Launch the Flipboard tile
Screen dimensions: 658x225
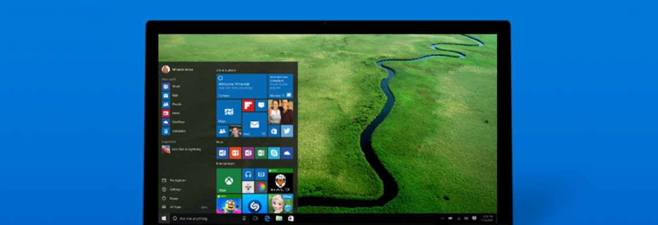click(x=248, y=106)
